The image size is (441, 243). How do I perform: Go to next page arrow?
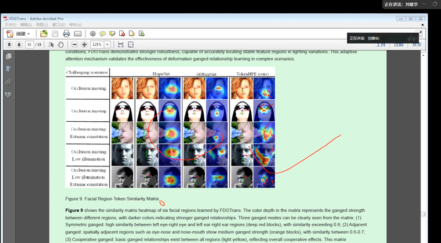click(18, 44)
